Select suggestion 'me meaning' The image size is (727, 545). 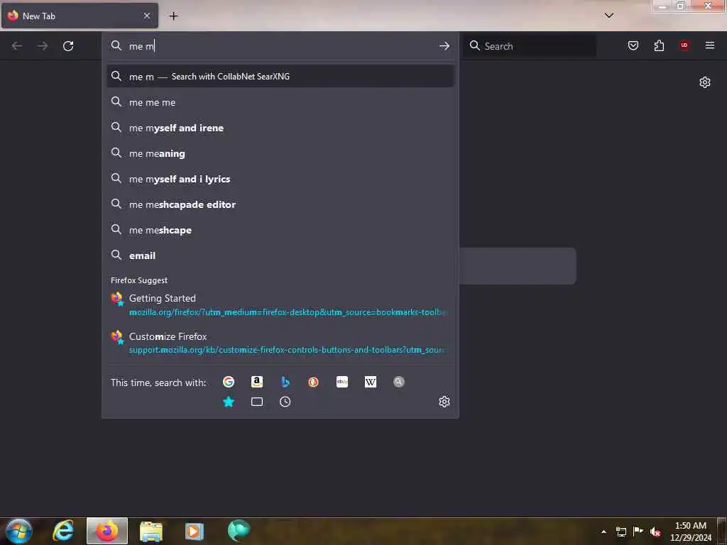(x=280, y=153)
